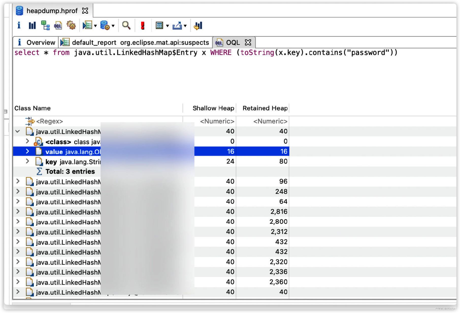Screen dimensions: 460x313
Task: Sort by Shallow Heap column header
Action: (x=210, y=108)
